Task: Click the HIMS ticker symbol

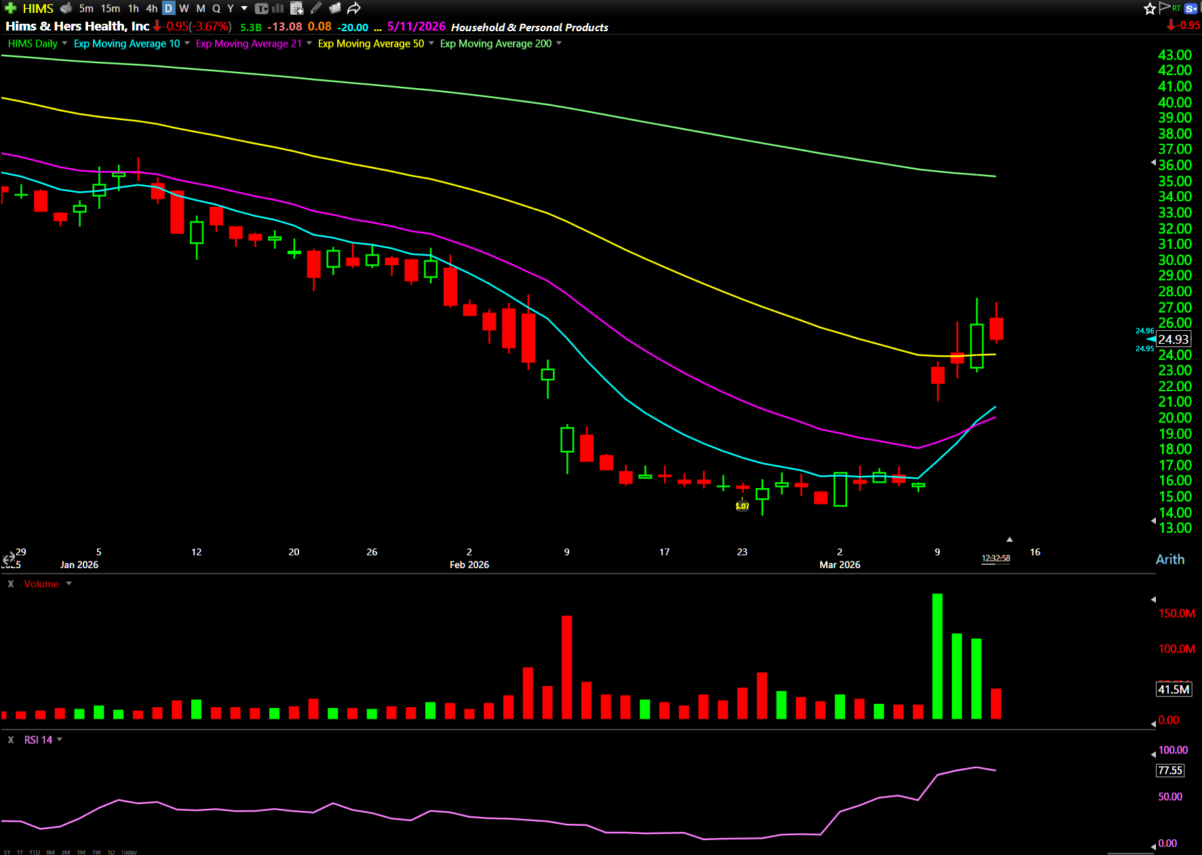Action: 38,8
